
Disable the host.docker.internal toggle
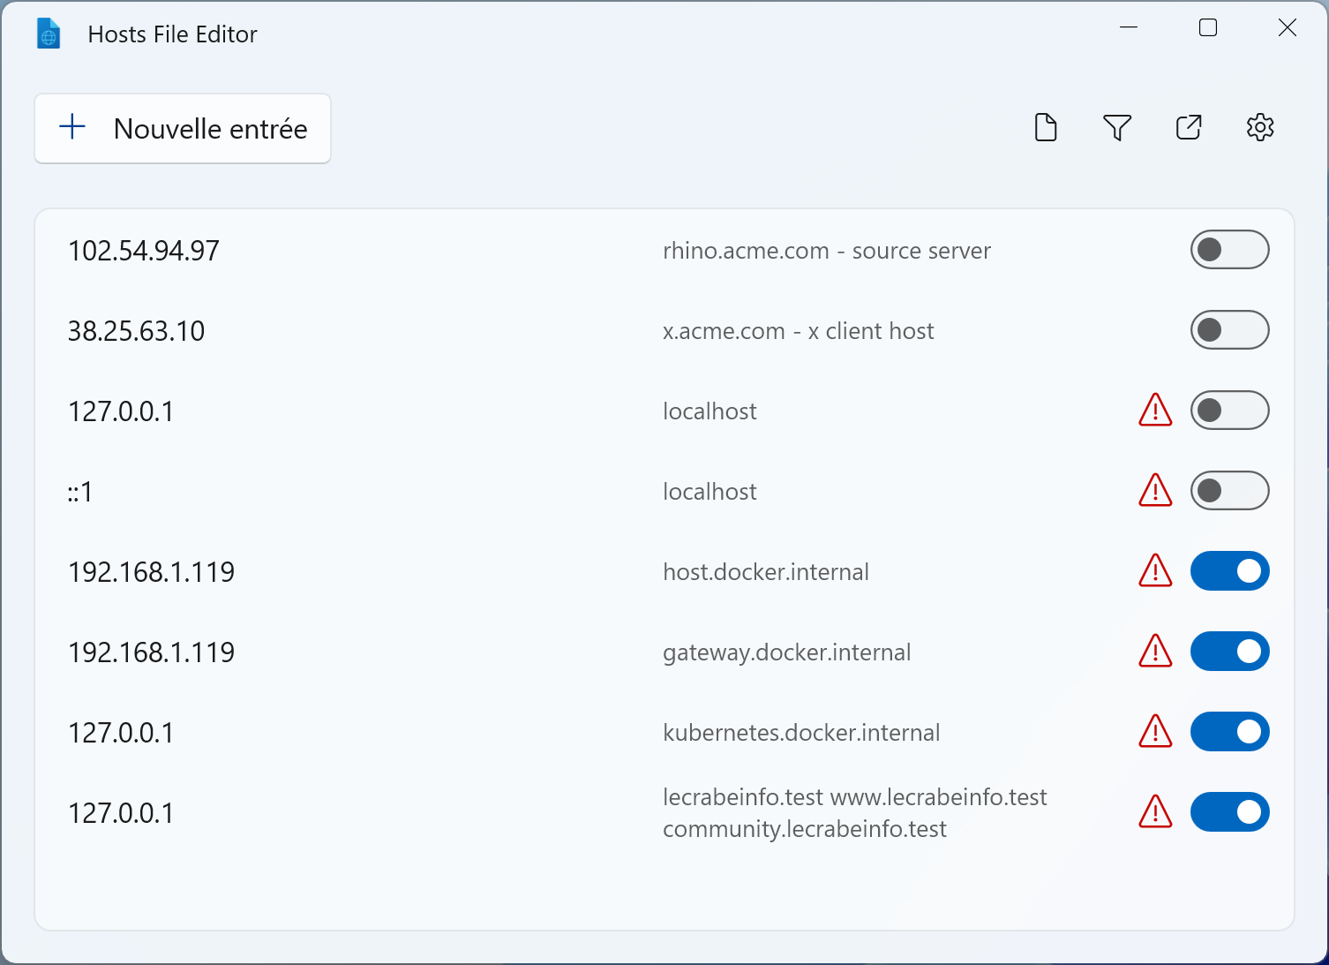point(1229,571)
